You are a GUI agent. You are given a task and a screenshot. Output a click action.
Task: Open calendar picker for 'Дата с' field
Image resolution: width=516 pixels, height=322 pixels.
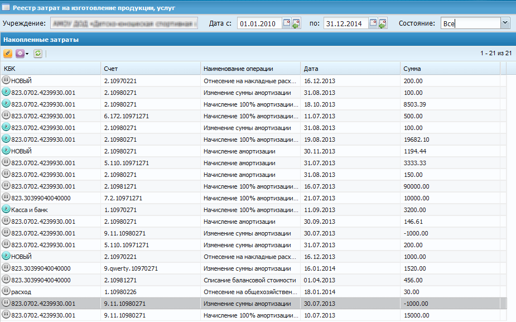point(287,23)
